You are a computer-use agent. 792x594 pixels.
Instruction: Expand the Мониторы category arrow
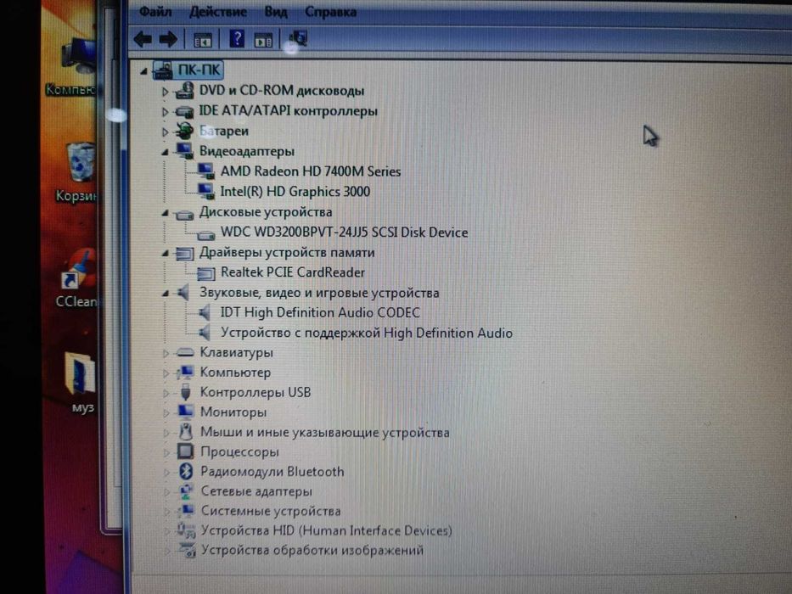pos(166,412)
